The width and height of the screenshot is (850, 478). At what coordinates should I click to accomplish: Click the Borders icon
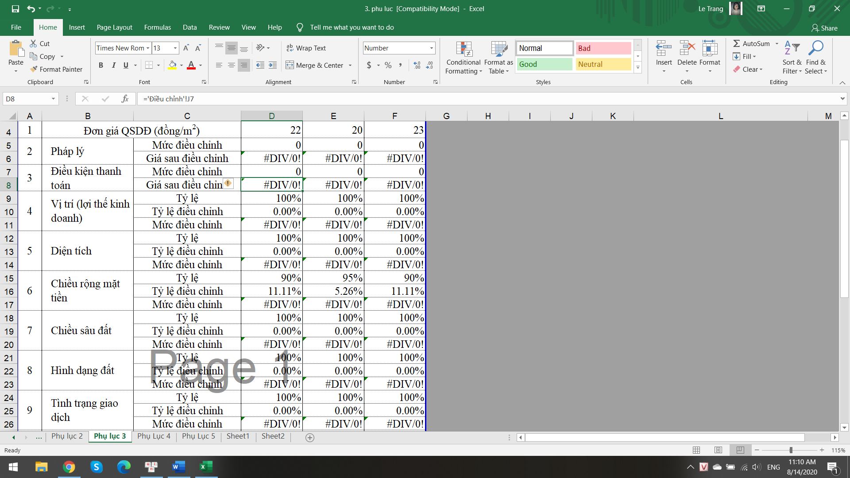tap(149, 65)
